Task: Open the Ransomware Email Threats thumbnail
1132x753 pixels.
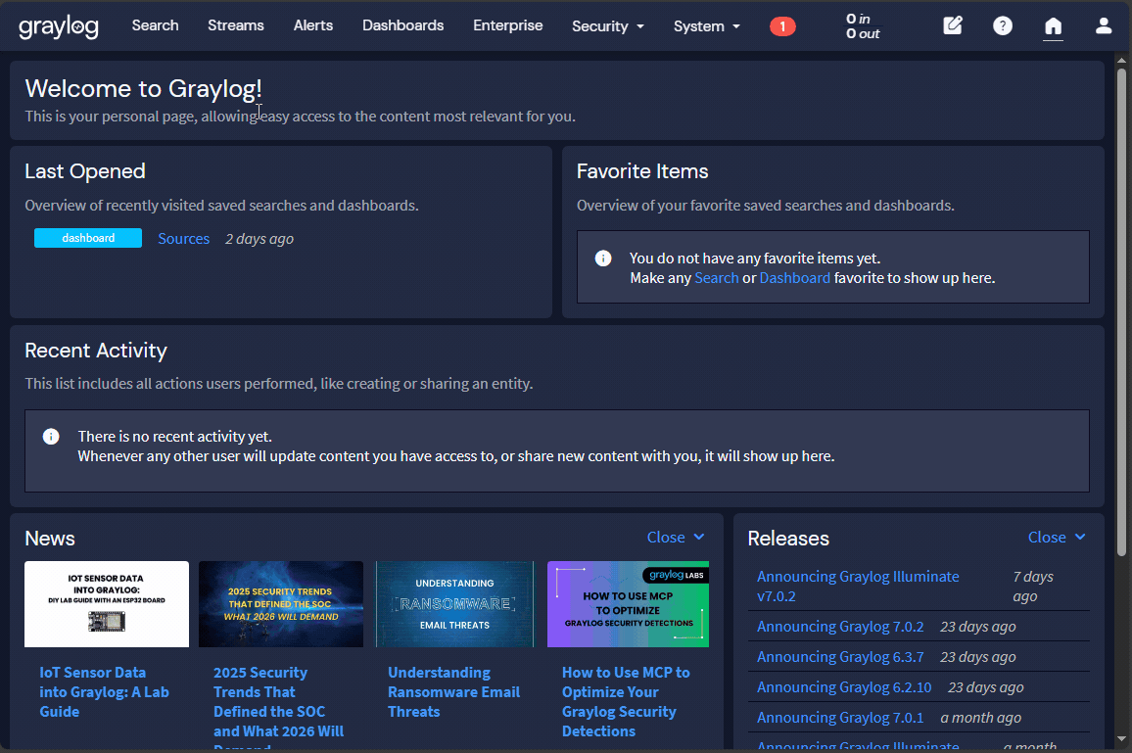Action: [454, 604]
